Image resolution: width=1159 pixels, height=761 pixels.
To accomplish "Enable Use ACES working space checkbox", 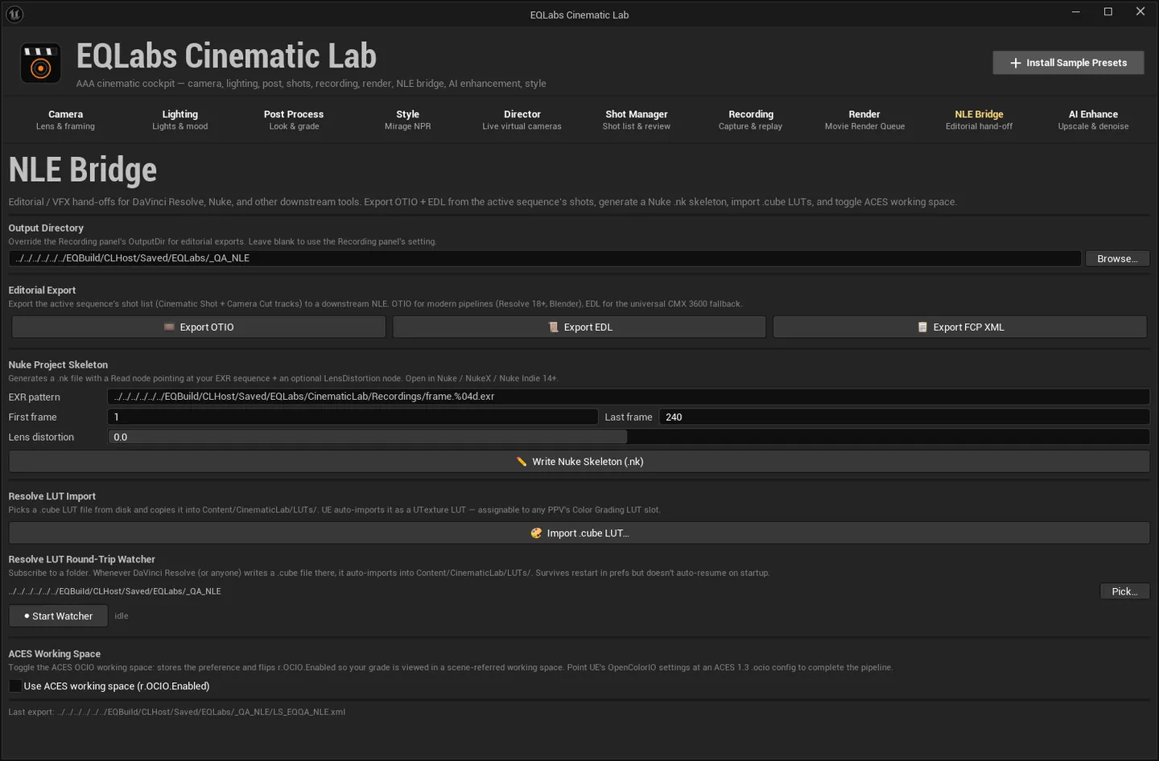I will (15, 686).
